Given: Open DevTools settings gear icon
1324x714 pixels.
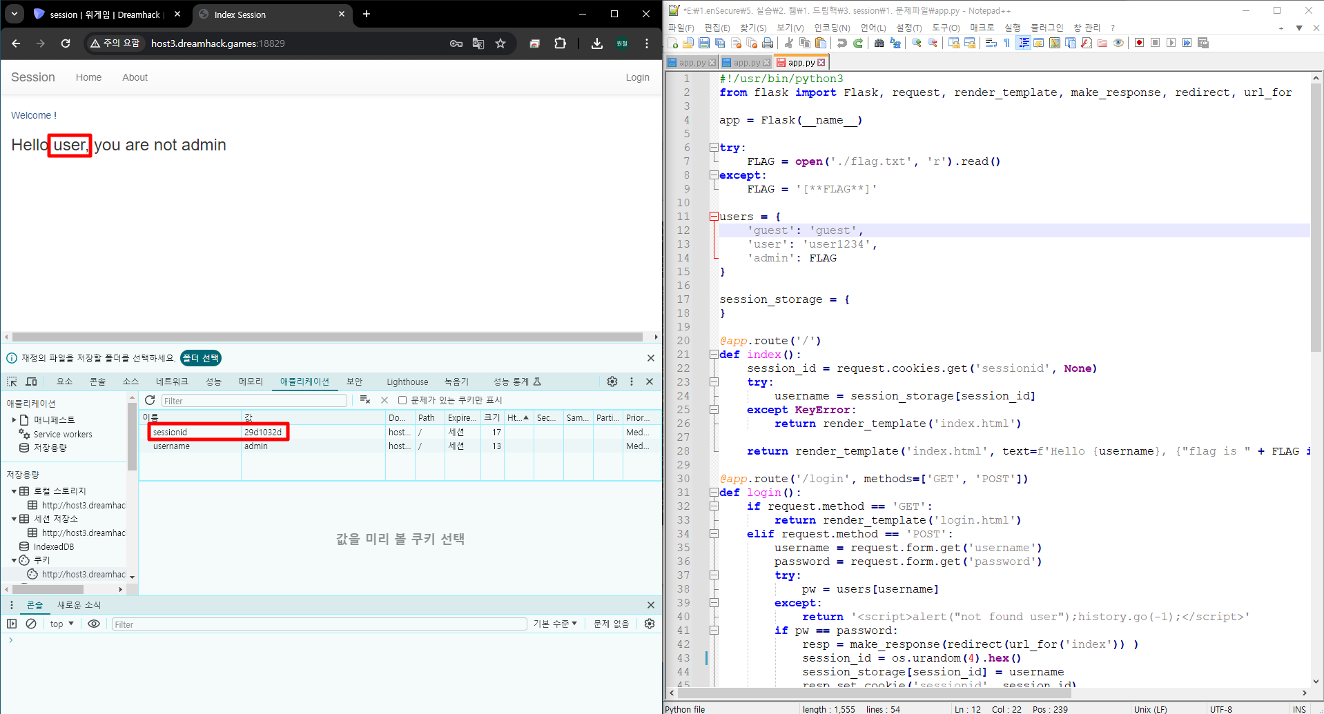Looking at the screenshot, I should click(x=612, y=381).
